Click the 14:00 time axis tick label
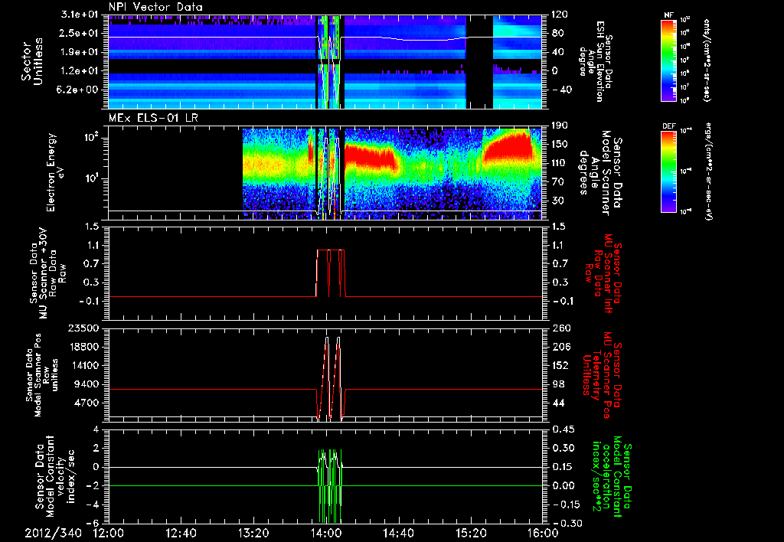This screenshot has width=784, height=542. click(325, 532)
